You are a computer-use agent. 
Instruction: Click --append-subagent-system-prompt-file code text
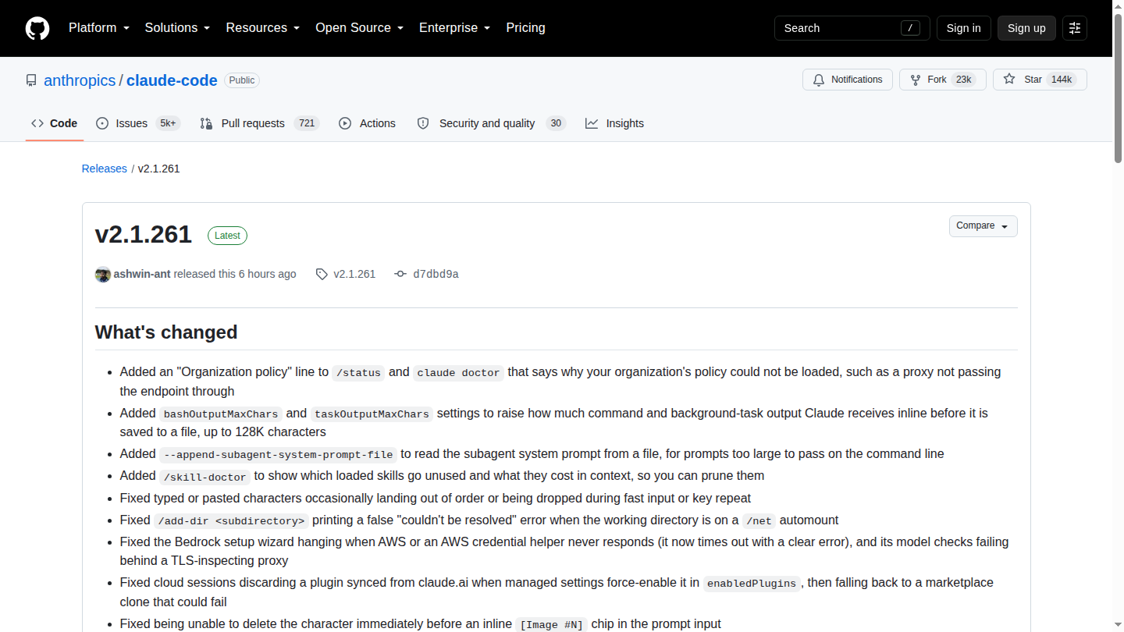coord(279,454)
